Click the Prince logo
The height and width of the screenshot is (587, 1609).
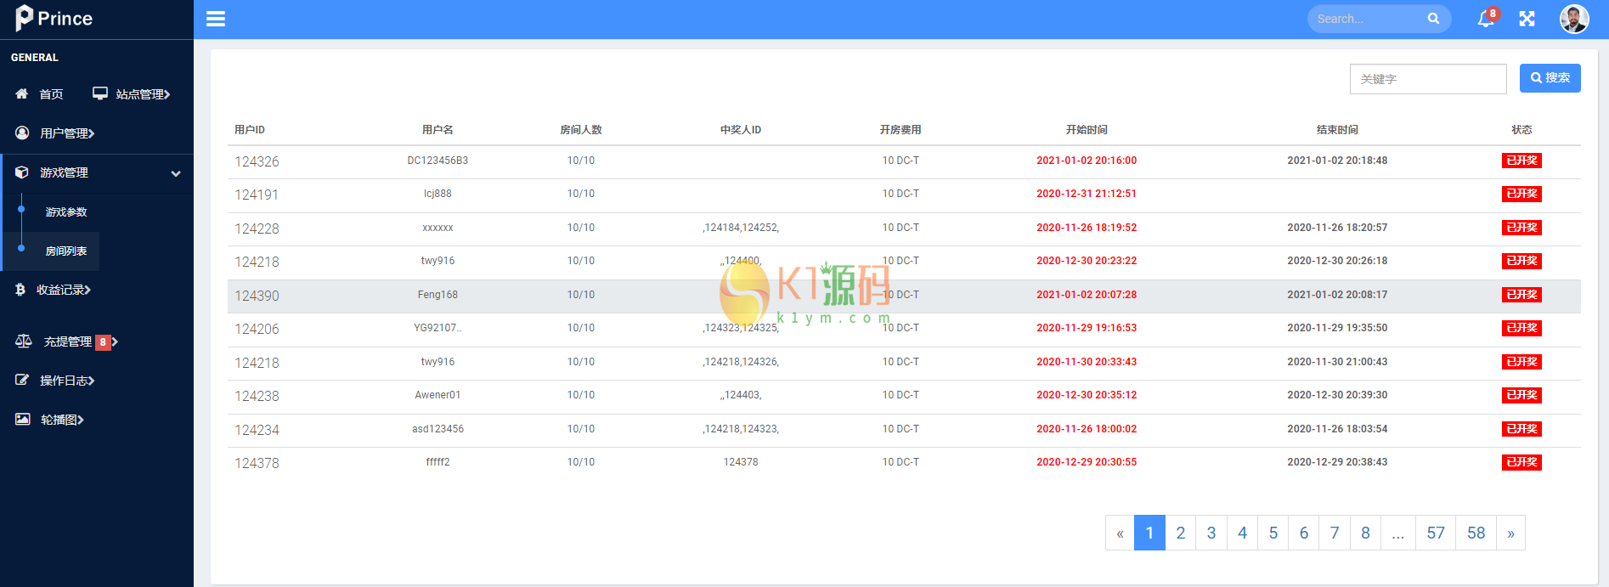point(54,19)
